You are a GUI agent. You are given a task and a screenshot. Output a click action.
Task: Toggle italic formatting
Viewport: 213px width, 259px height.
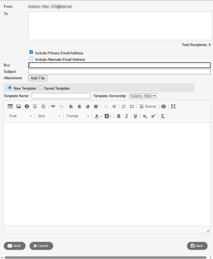coord(127,116)
